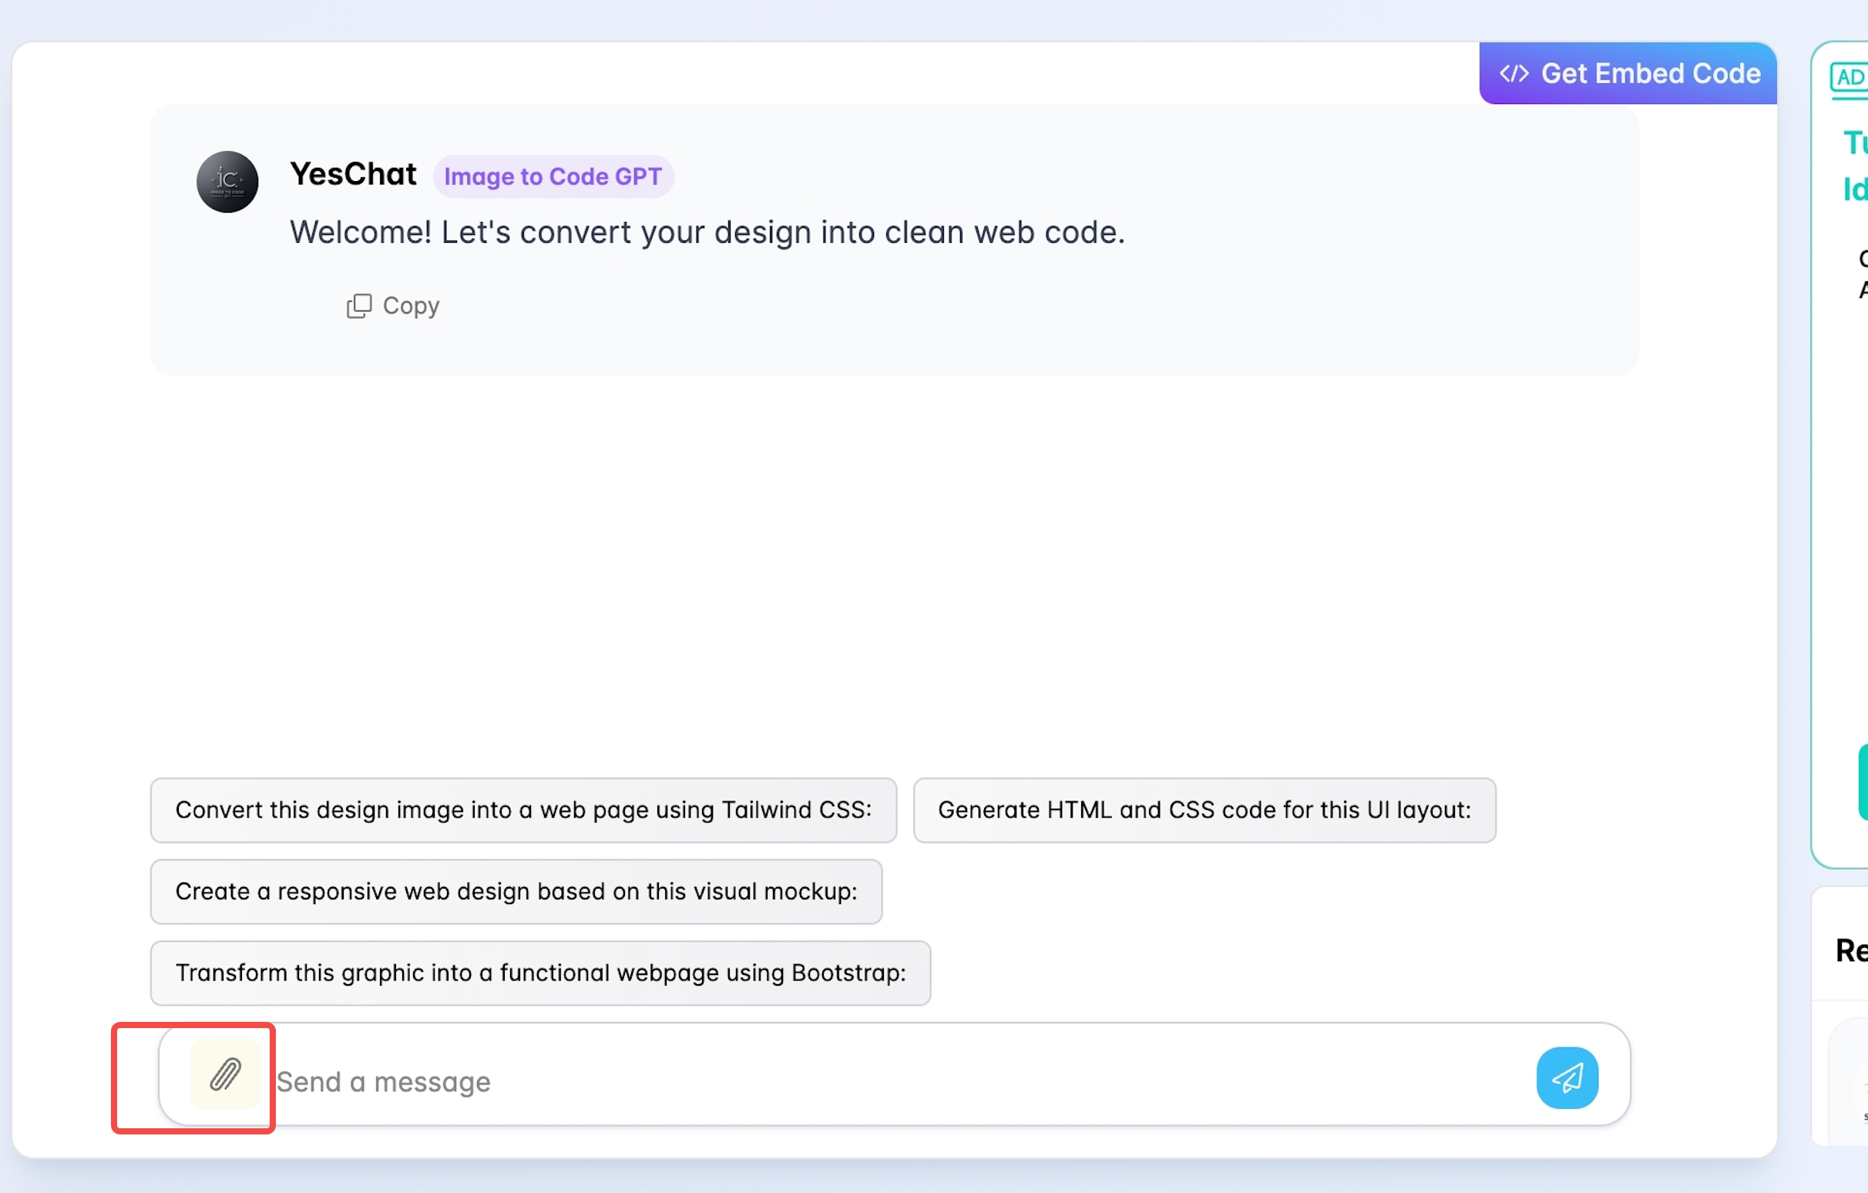Select the Image to Code GPT tag
The image size is (1868, 1193).
coord(553,176)
